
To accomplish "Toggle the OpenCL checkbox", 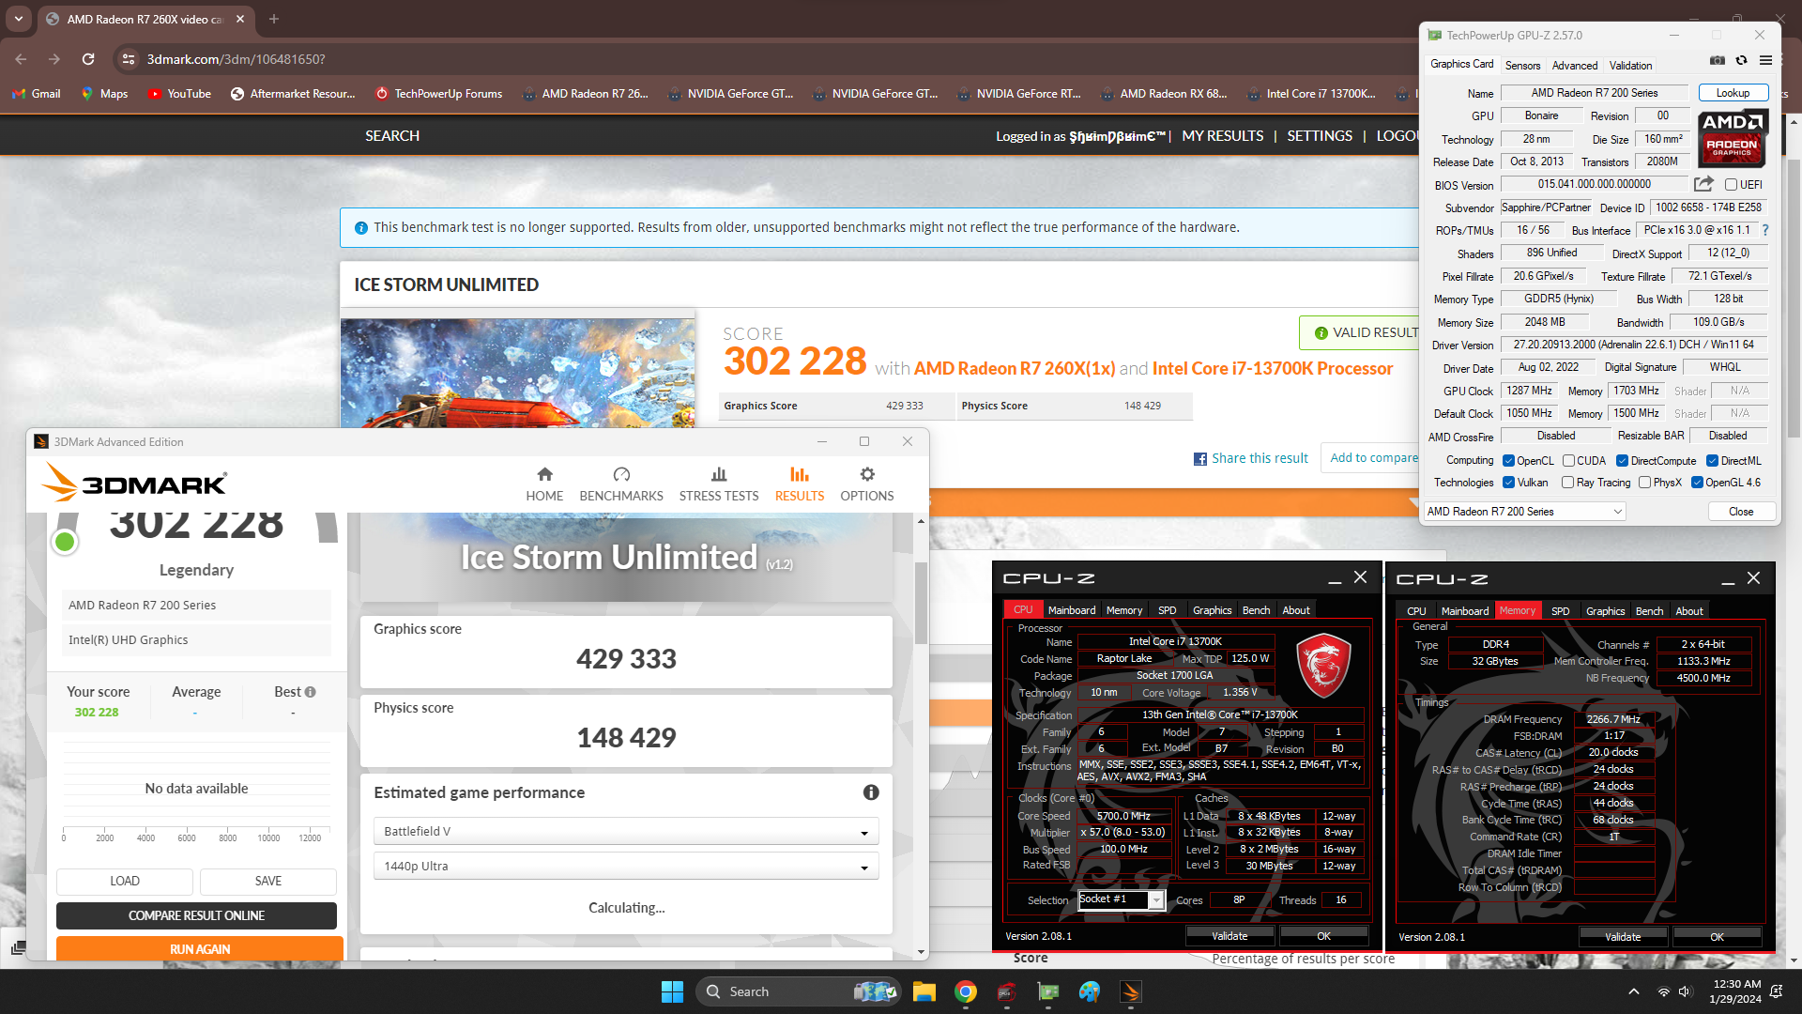I will pyautogui.click(x=1508, y=461).
